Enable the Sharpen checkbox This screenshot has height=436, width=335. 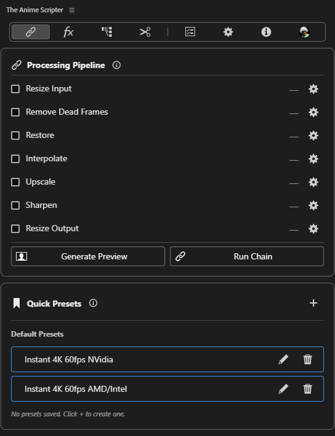pyautogui.click(x=15, y=205)
